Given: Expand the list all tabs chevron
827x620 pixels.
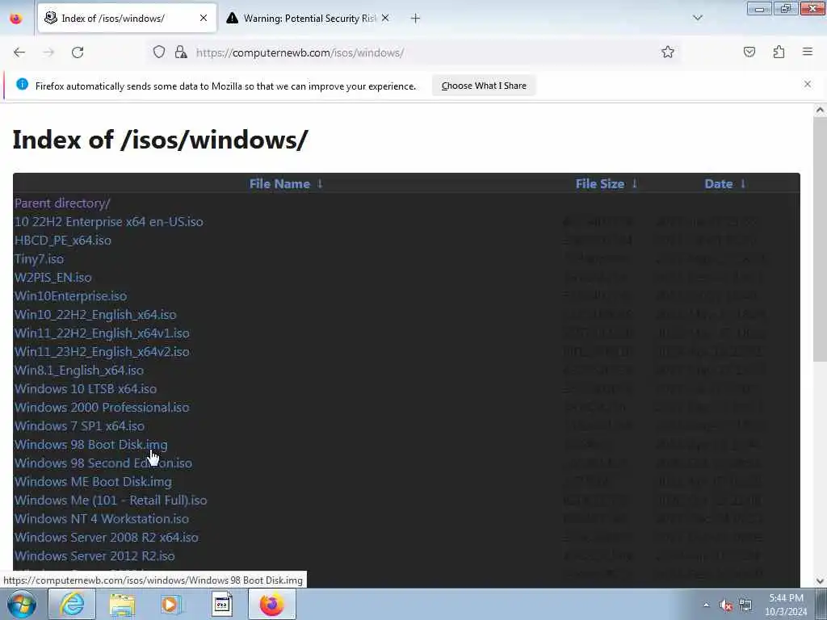Looking at the screenshot, I should [698, 18].
